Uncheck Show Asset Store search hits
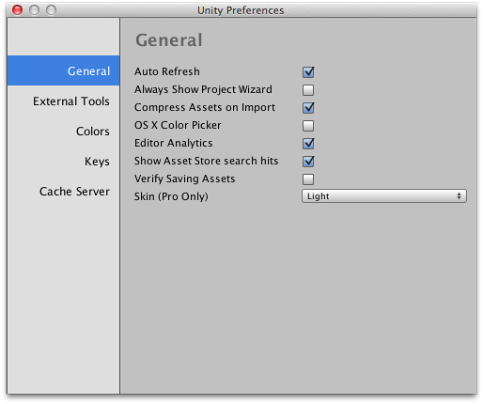The image size is (483, 404). [308, 162]
